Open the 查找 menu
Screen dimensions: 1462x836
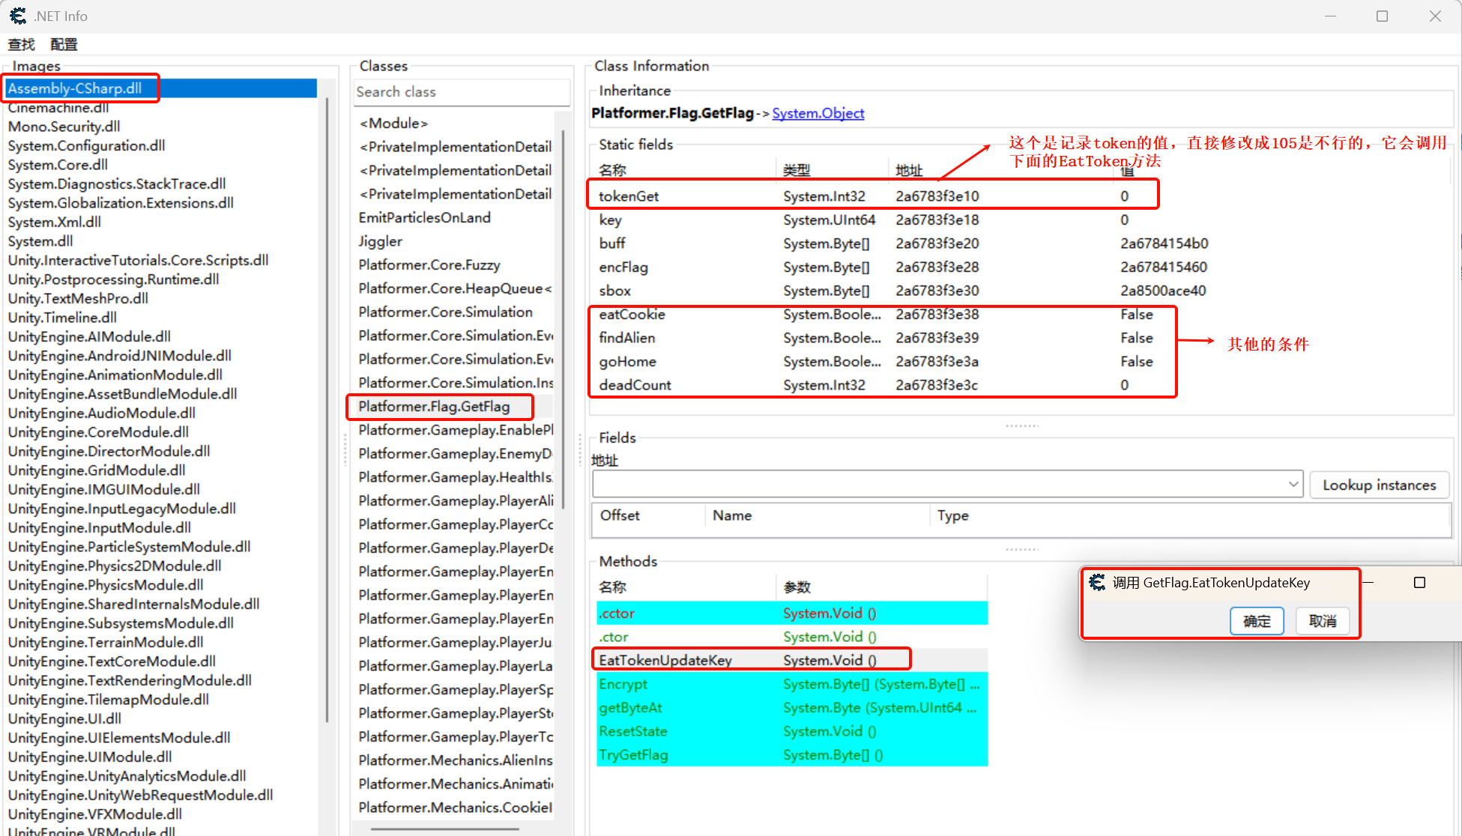point(21,44)
